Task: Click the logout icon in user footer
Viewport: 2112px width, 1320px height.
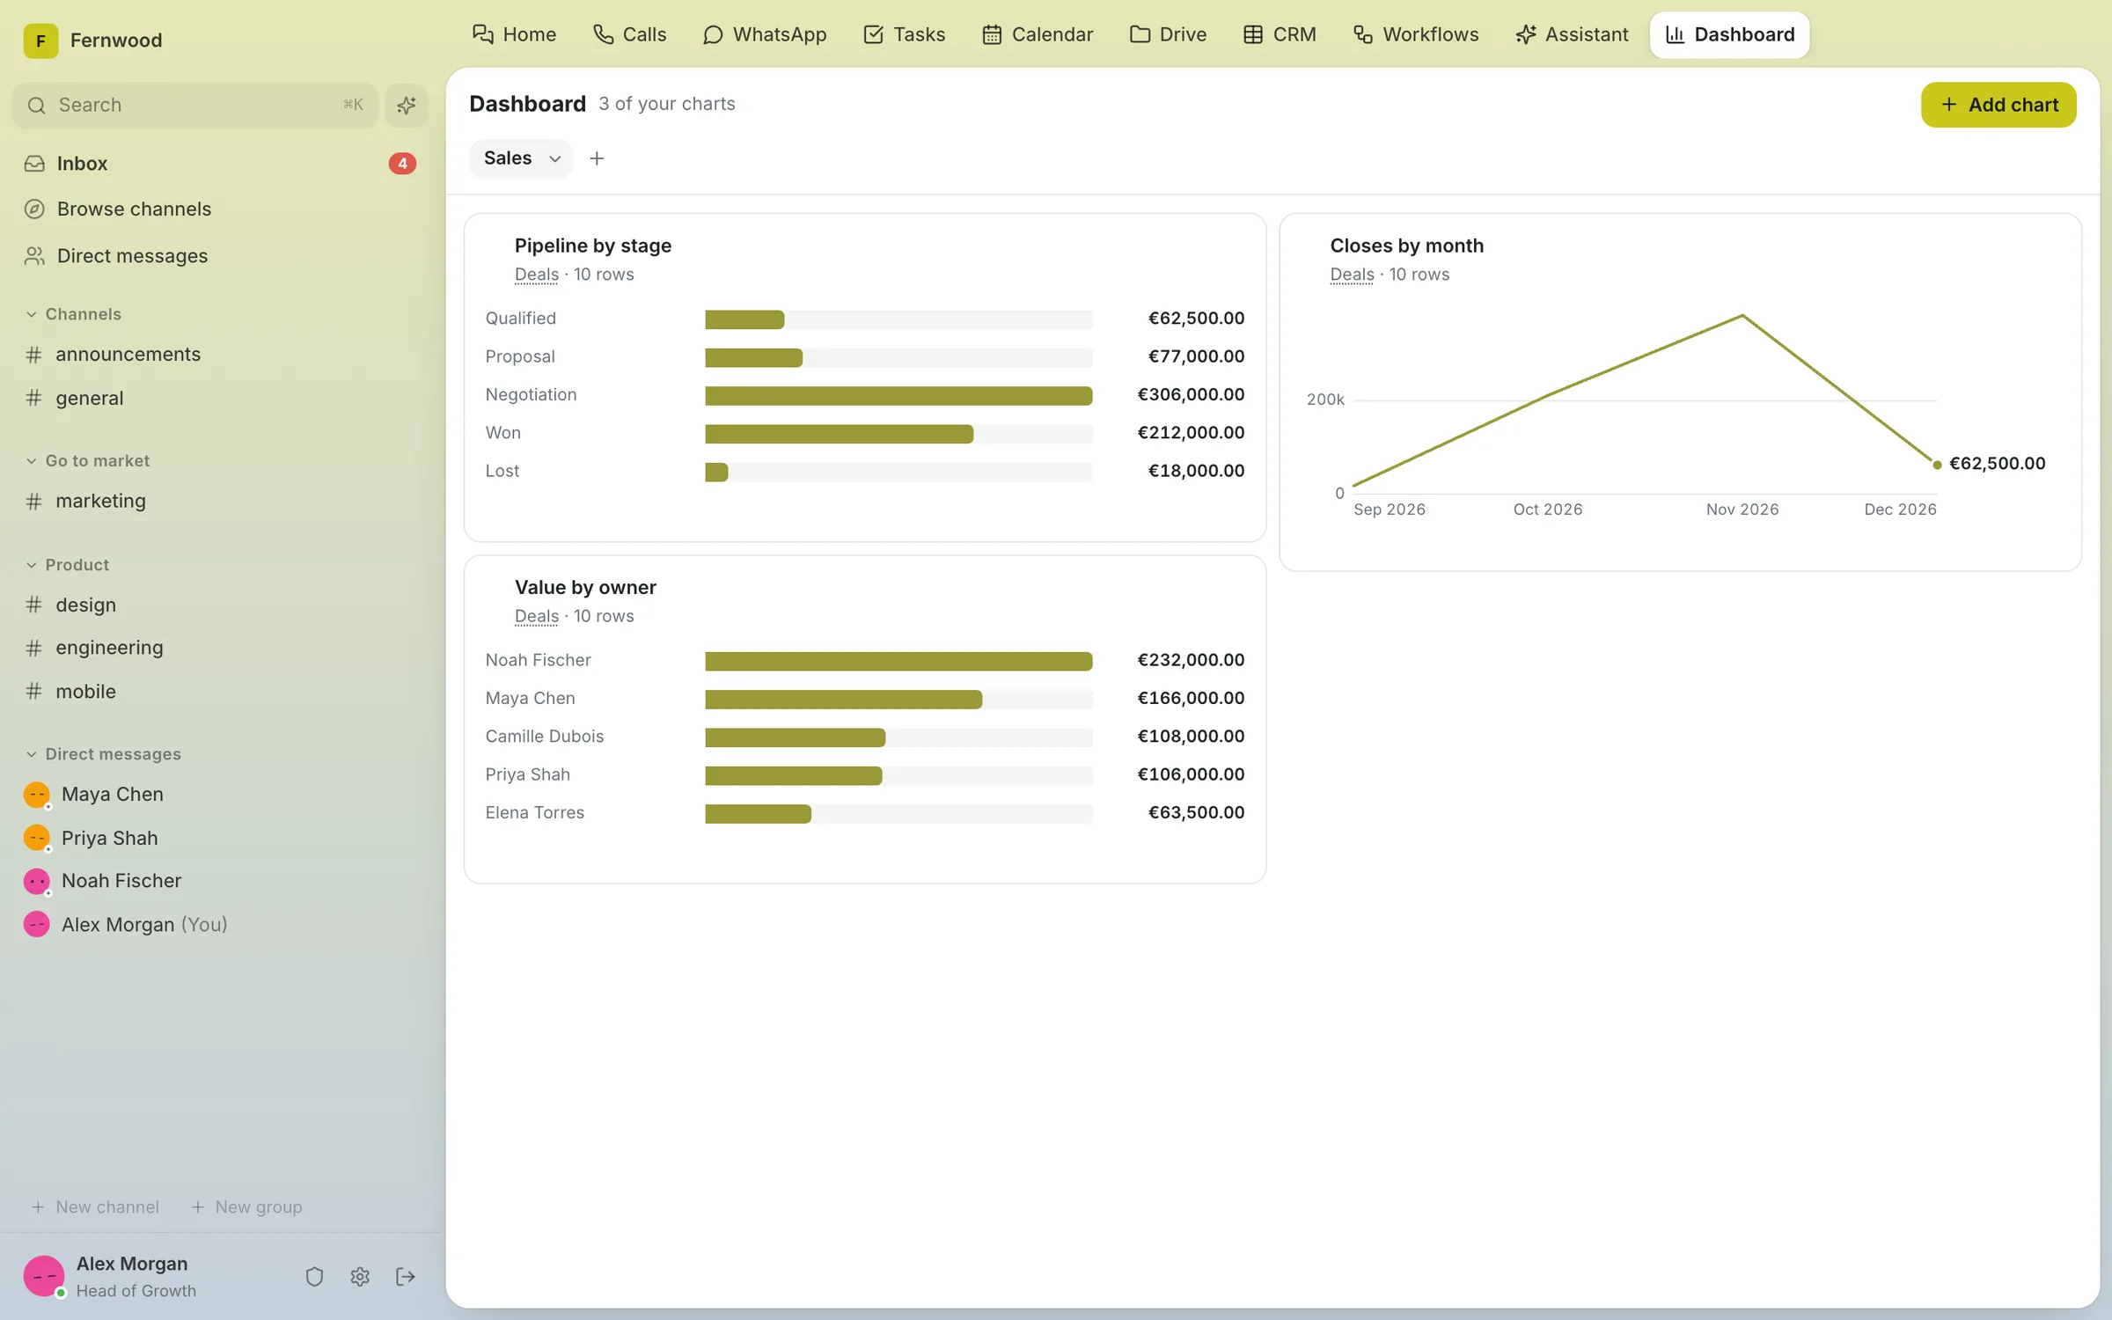Action: point(406,1276)
